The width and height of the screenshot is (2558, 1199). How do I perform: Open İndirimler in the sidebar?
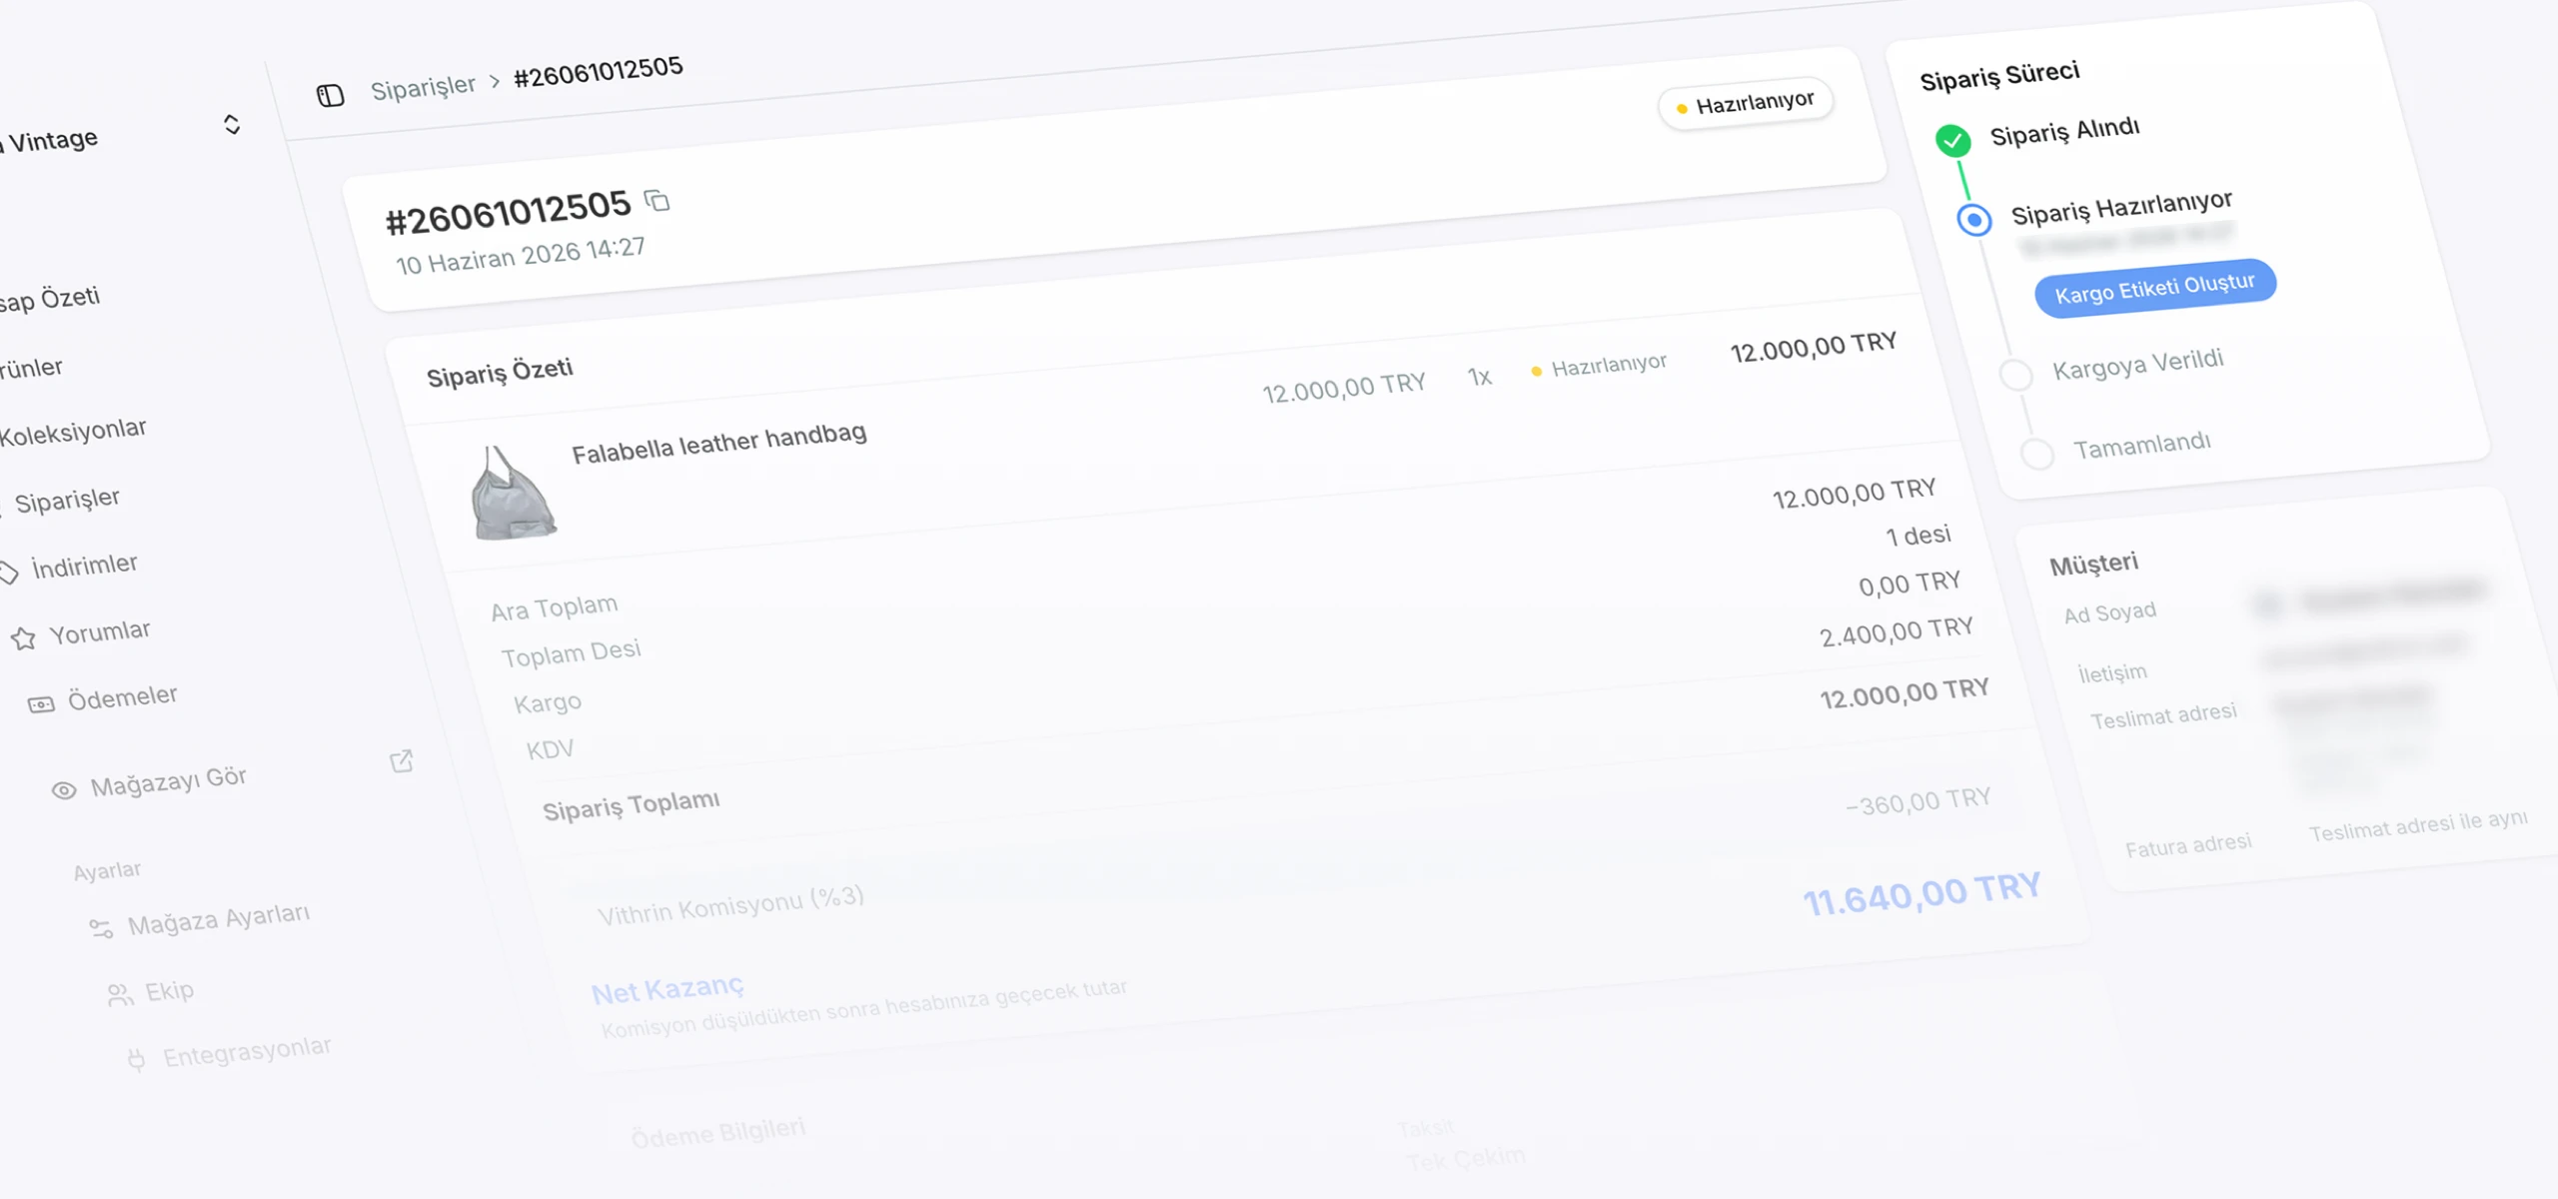click(85, 567)
